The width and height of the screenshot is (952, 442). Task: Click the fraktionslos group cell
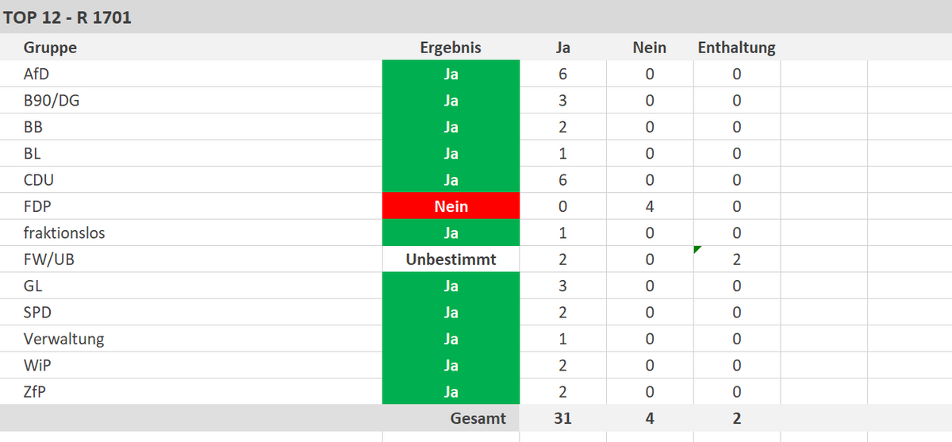coord(64,233)
